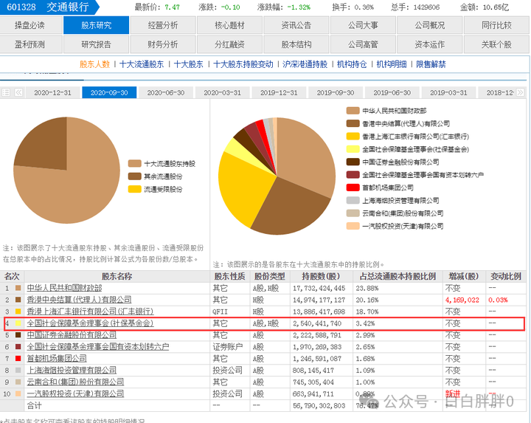This screenshot has height=423, width=531.
Task: Open the 股本结构 tab
Action: [296, 44]
